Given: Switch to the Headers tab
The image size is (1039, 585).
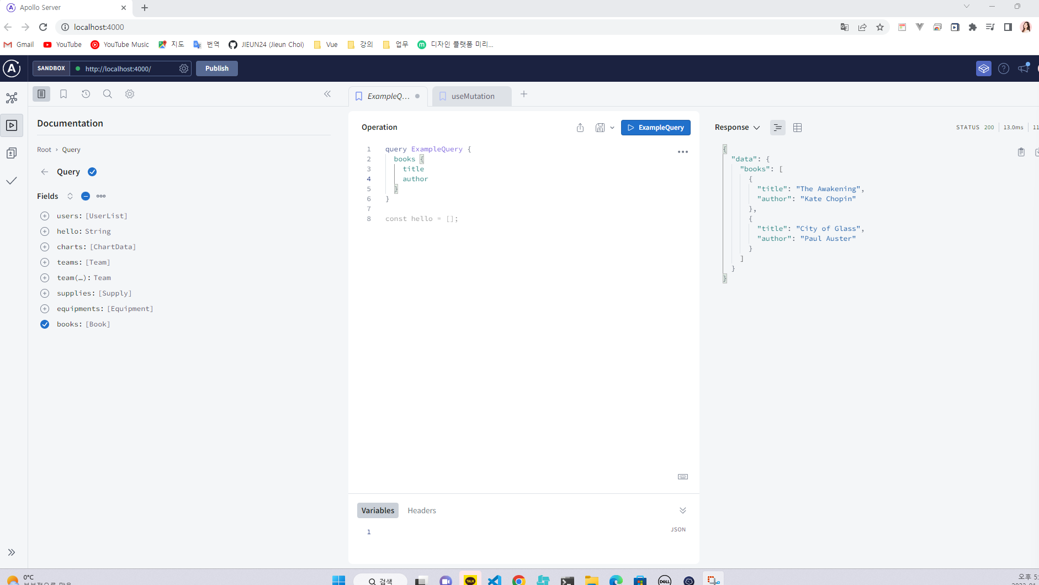Looking at the screenshot, I should (x=422, y=510).
